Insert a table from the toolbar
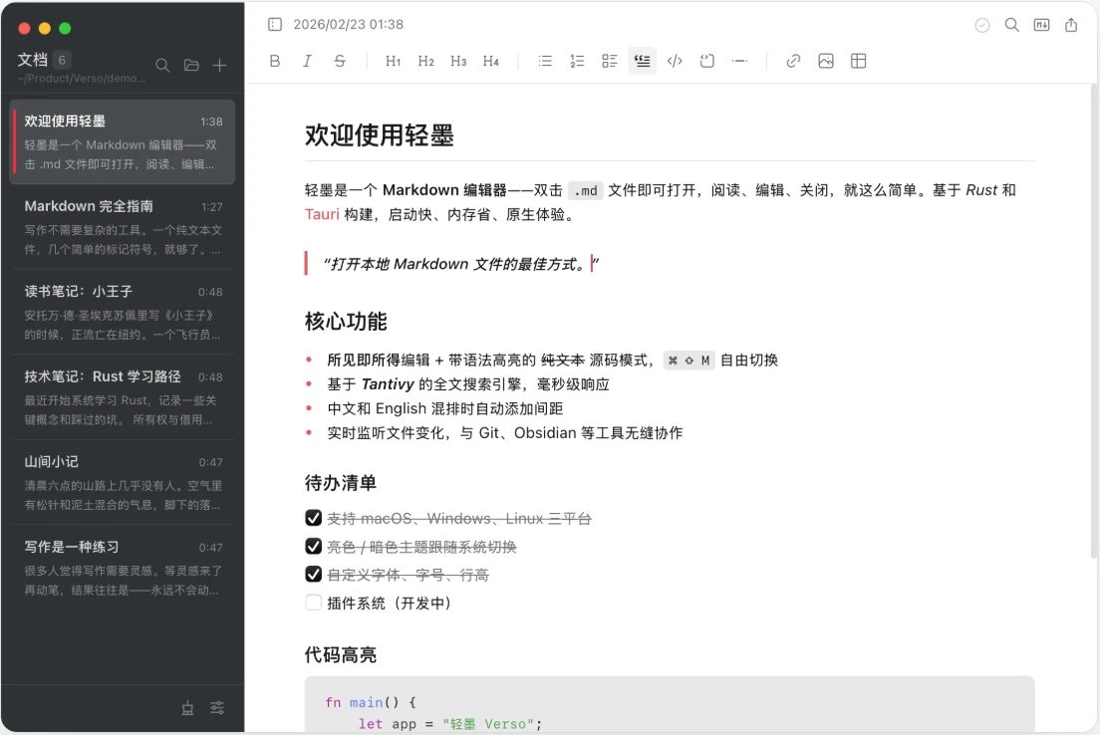This screenshot has width=1100, height=735. [858, 61]
